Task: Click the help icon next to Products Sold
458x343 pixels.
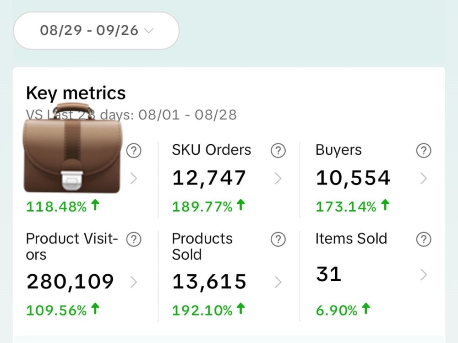Action: point(278,240)
